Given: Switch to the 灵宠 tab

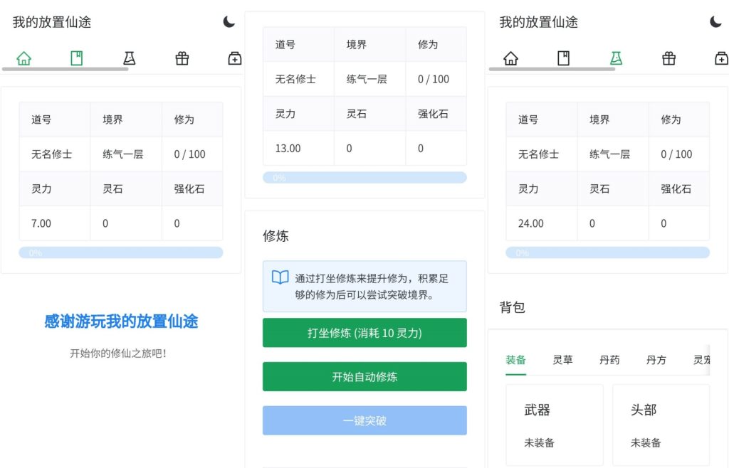Looking at the screenshot, I should [702, 359].
